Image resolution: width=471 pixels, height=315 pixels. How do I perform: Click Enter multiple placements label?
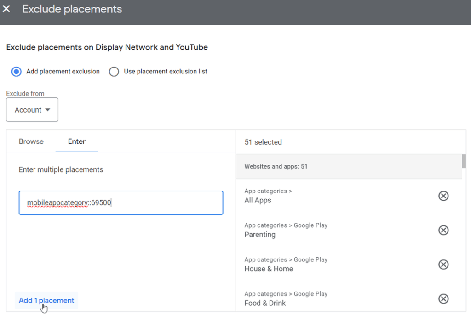coord(61,170)
